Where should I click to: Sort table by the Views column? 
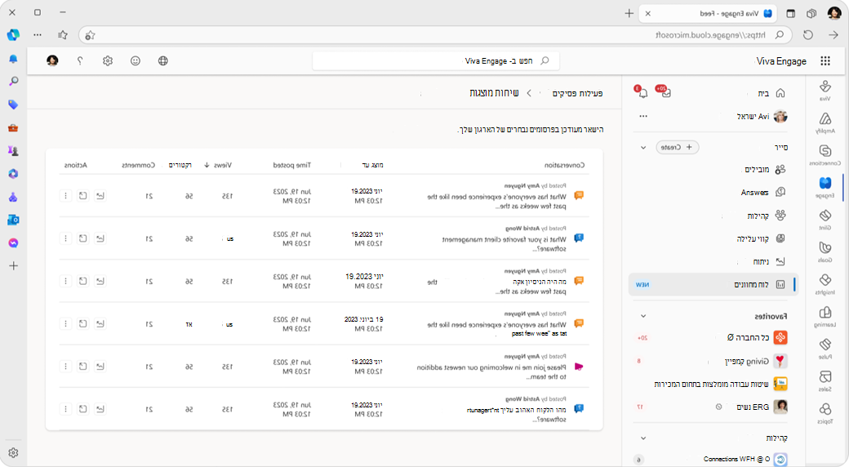[x=218, y=165]
